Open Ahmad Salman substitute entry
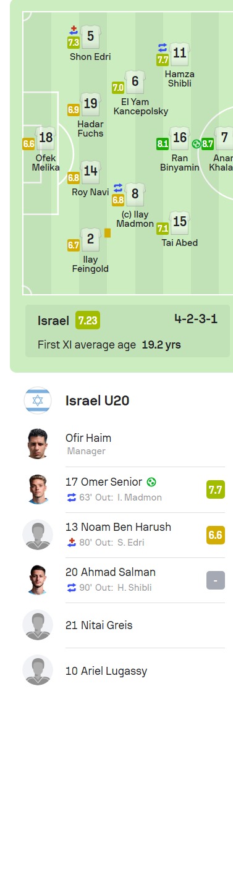Image resolution: width=233 pixels, height=880 pixels. click(124, 580)
